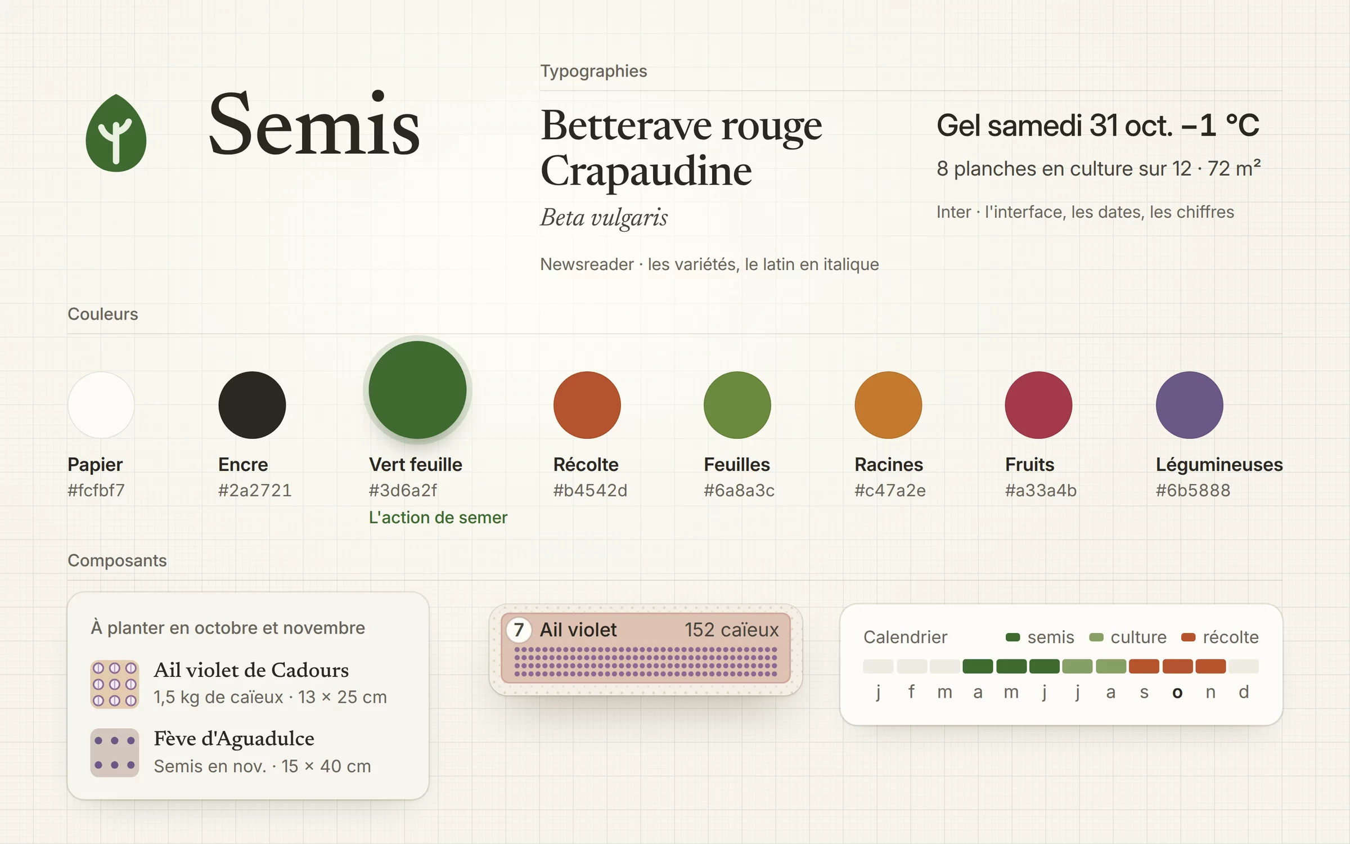Click the culture legend marker
Viewport: 1350px width, 844px height.
pyautogui.click(x=1096, y=637)
